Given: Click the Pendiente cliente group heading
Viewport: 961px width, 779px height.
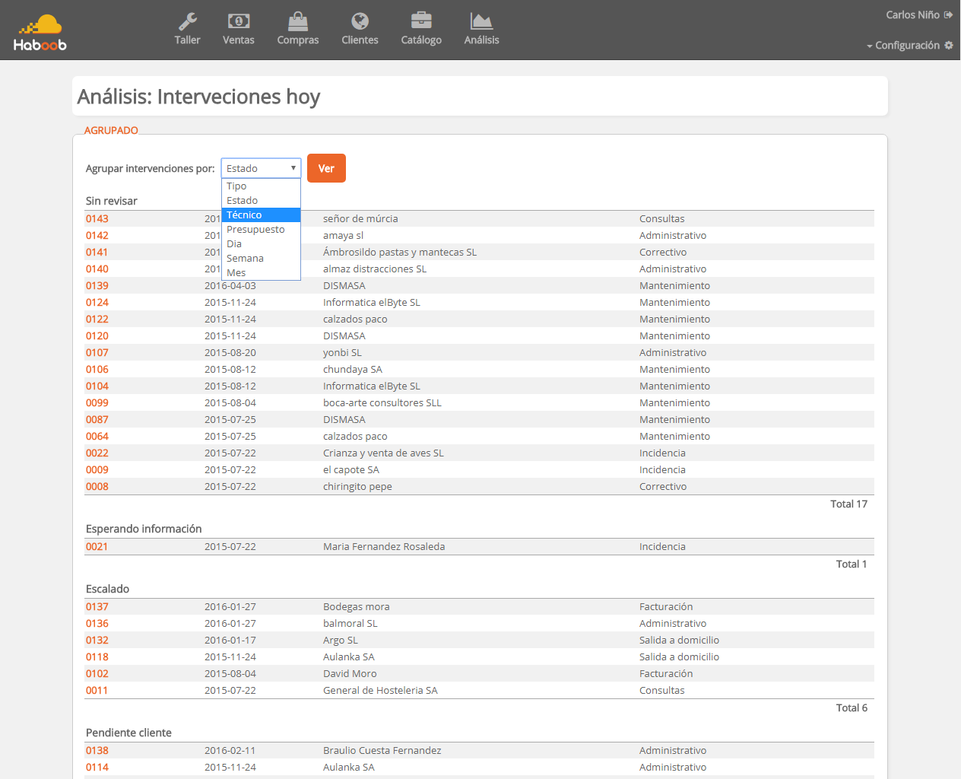Looking at the screenshot, I should [128, 733].
